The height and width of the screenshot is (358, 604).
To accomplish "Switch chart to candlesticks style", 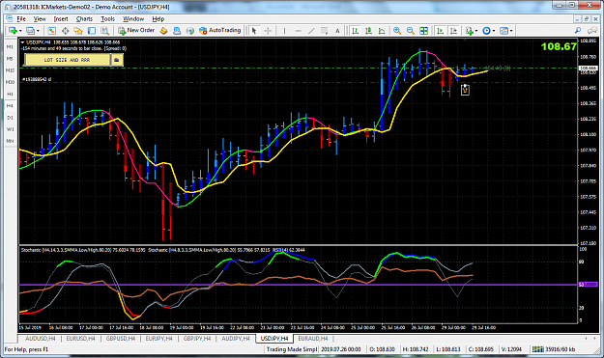I will click(x=368, y=30).
